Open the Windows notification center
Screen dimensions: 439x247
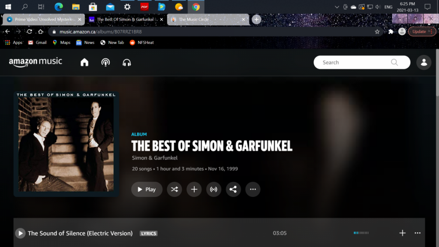coord(427,7)
